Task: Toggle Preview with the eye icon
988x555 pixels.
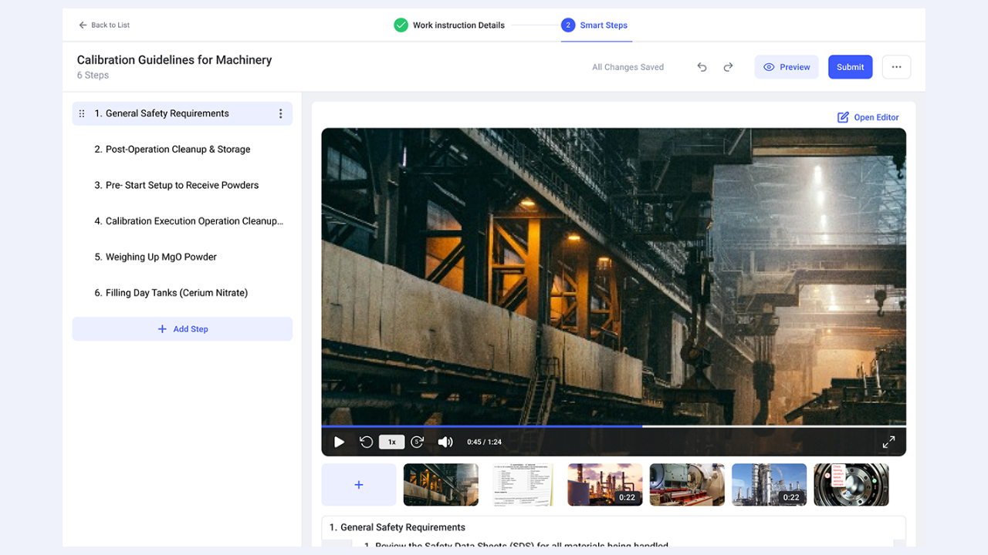Action: click(x=787, y=67)
